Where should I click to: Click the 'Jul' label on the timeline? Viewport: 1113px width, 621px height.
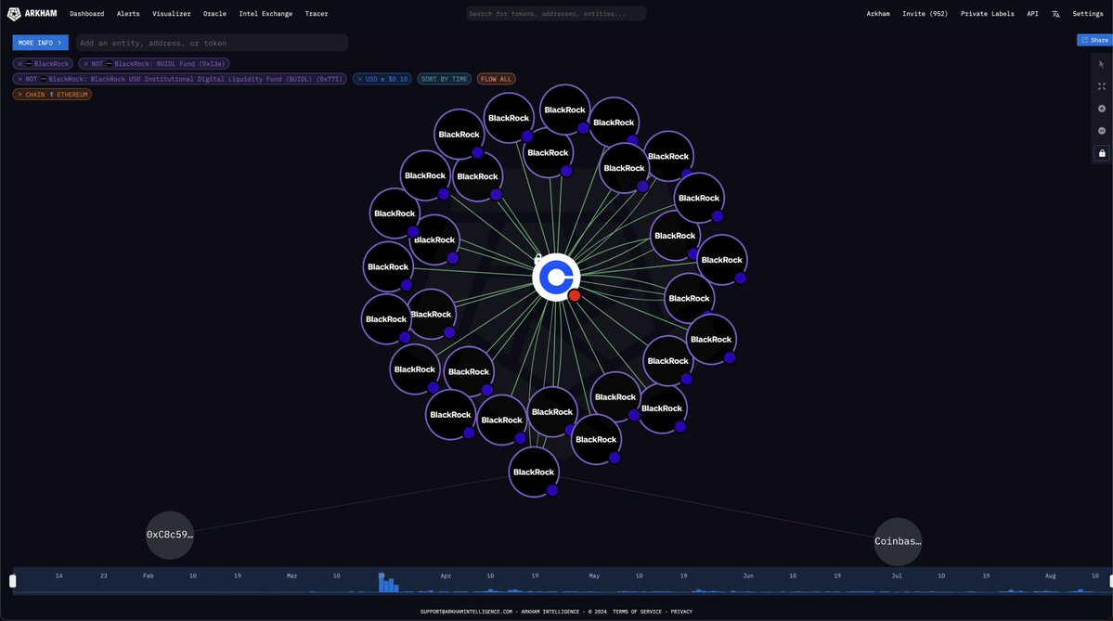coord(897,576)
